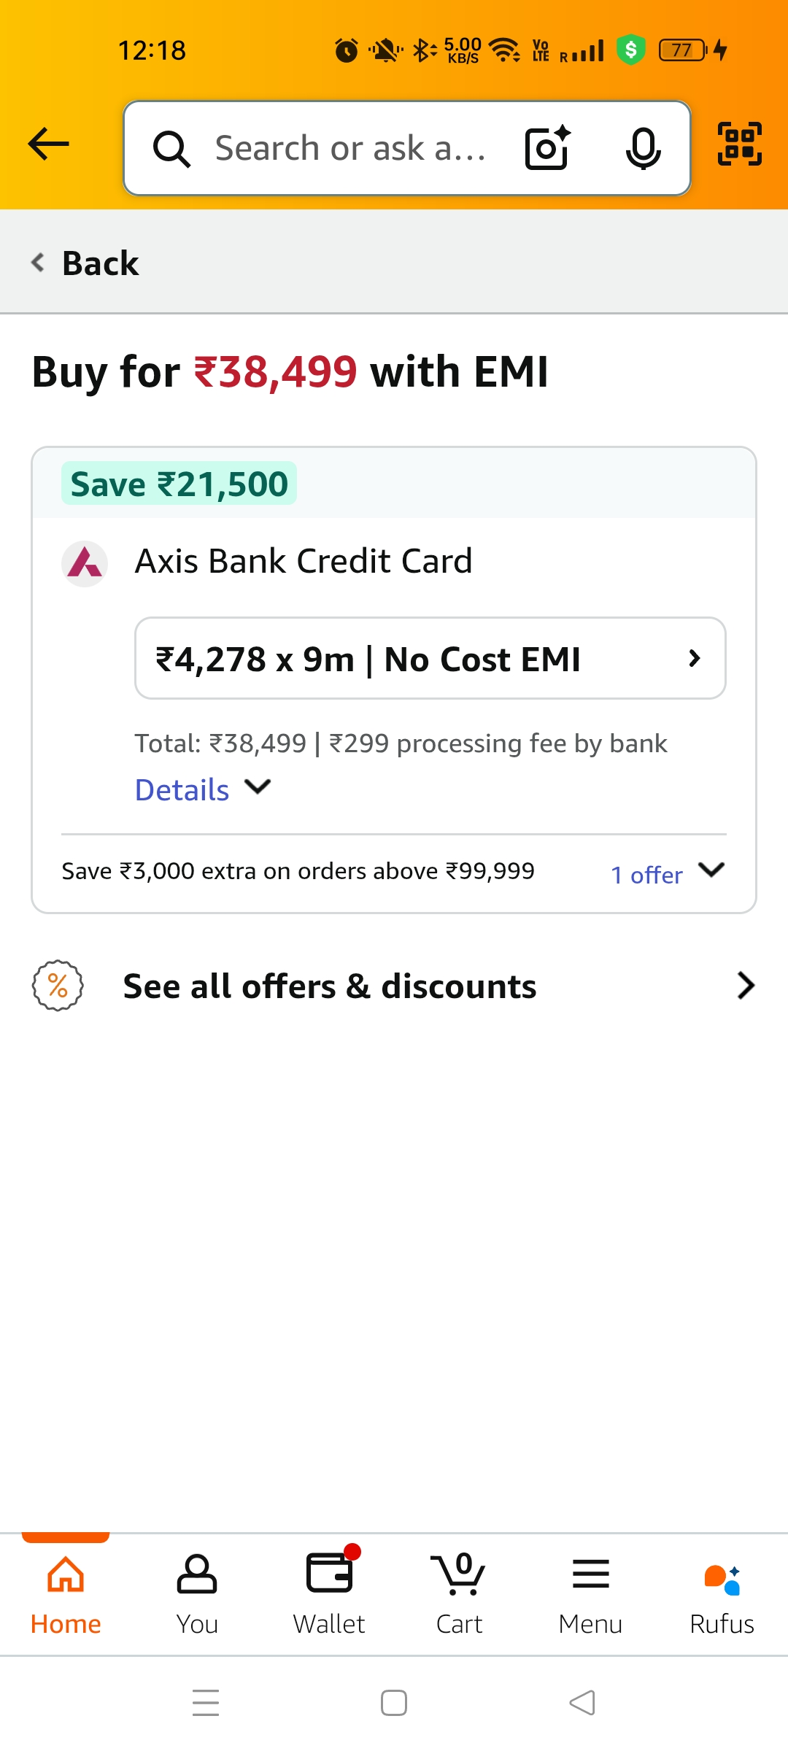The image size is (788, 1751).
Task: Open the Menu tab
Action: [x=590, y=1595]
